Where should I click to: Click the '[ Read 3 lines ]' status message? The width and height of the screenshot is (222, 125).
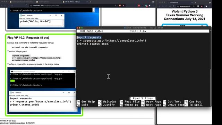[143, 98]
